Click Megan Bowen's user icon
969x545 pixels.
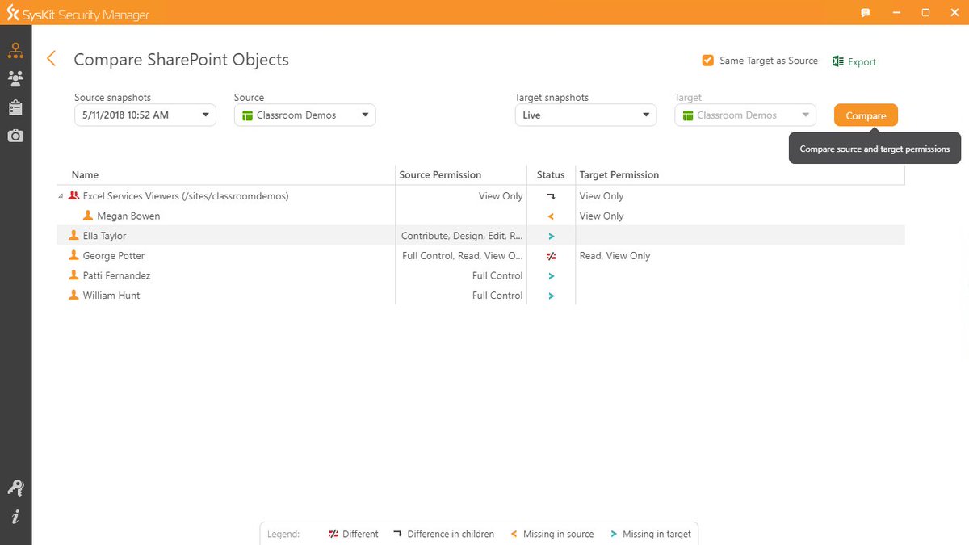(88, 216)
